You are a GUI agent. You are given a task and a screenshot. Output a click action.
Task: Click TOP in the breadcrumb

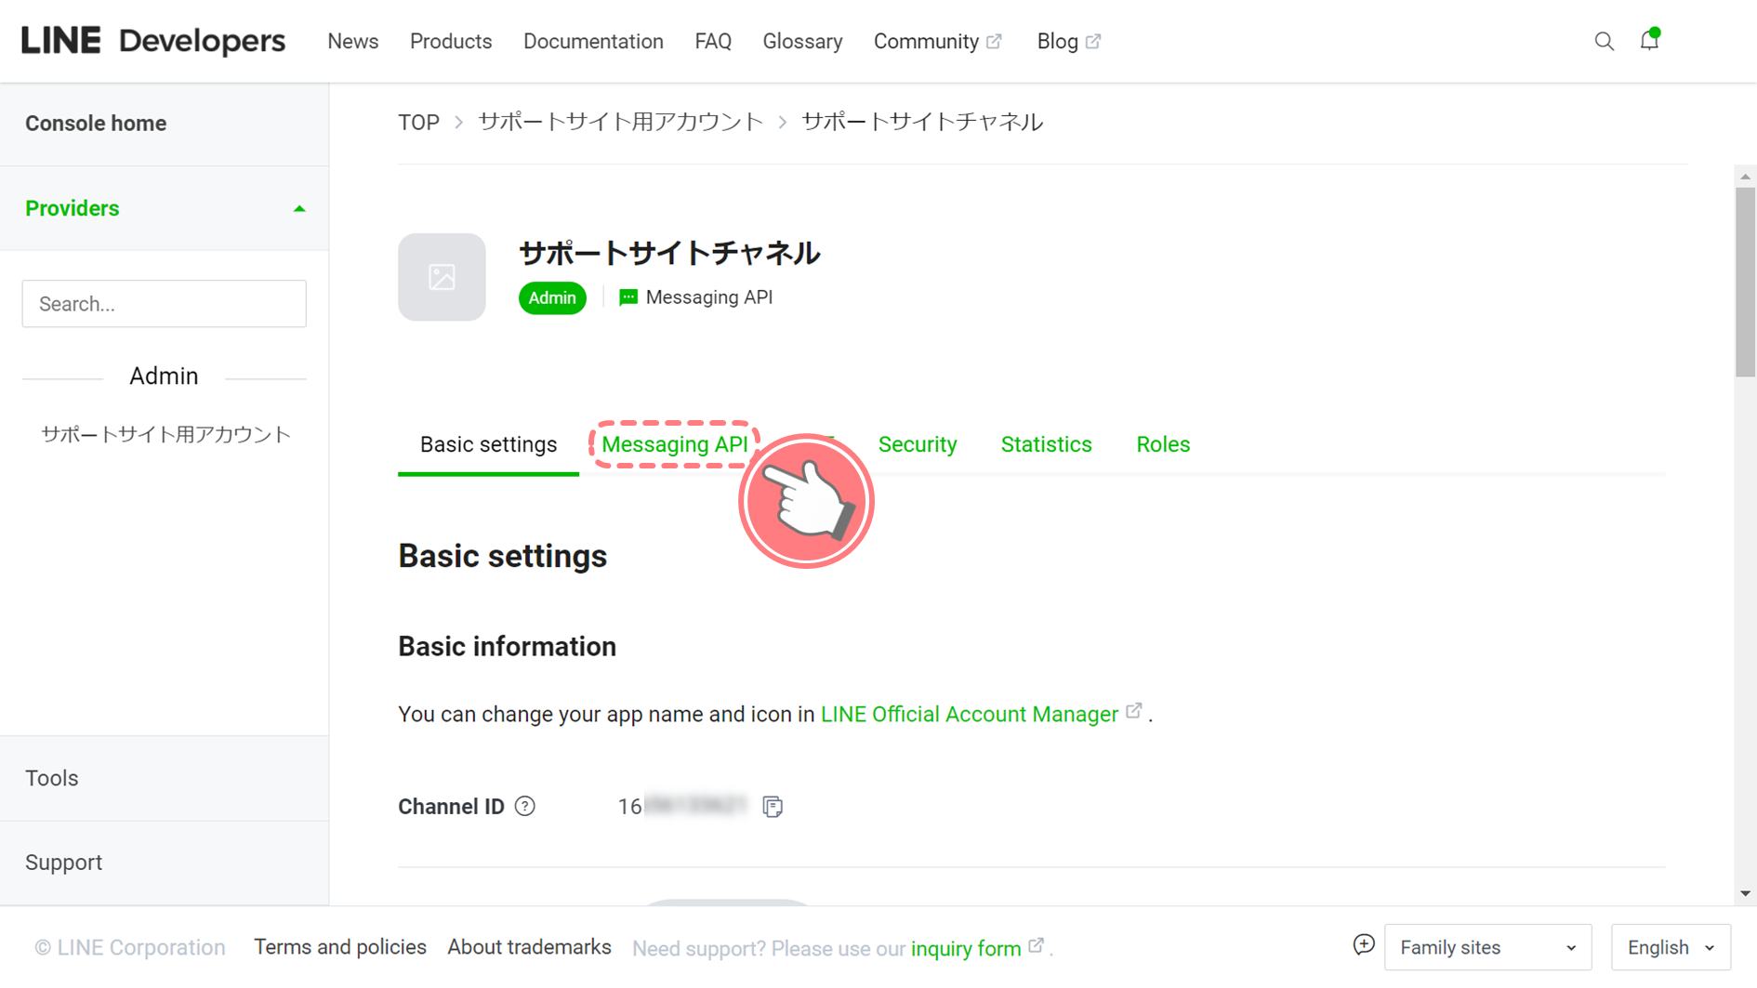point(418,123)
